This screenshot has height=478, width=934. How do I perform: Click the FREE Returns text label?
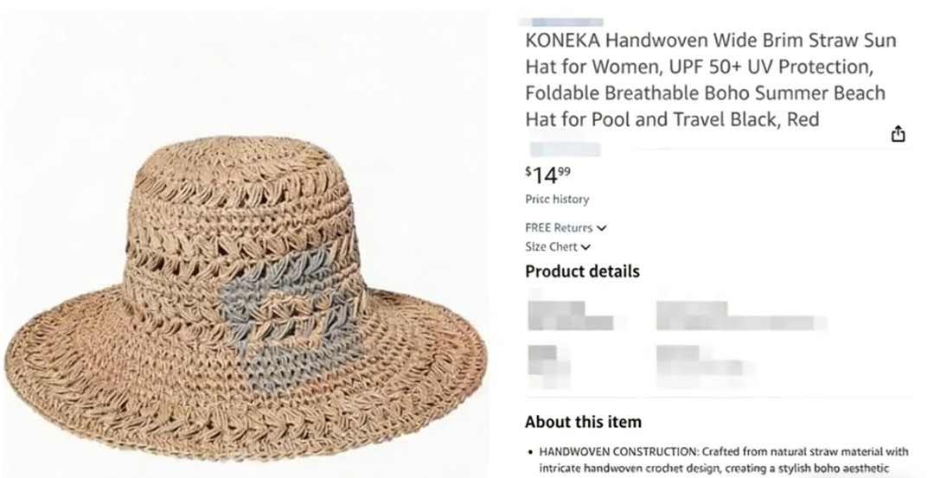point(559,228)
